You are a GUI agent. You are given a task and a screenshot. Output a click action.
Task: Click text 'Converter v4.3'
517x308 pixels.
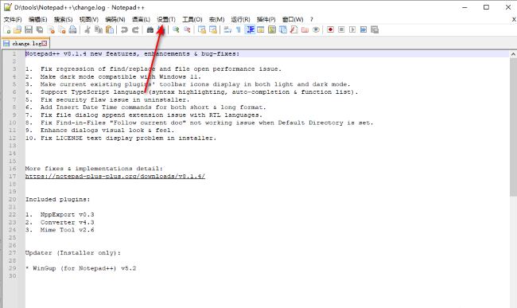68,222
